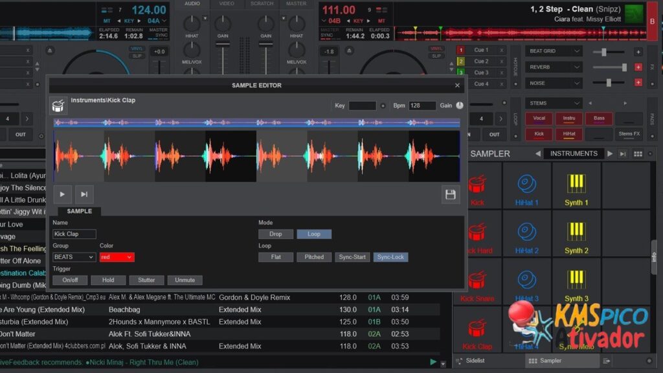
Task: Switch to the AUDIO mixer tab
Action: pyautogui.click(x=192, y=3)
